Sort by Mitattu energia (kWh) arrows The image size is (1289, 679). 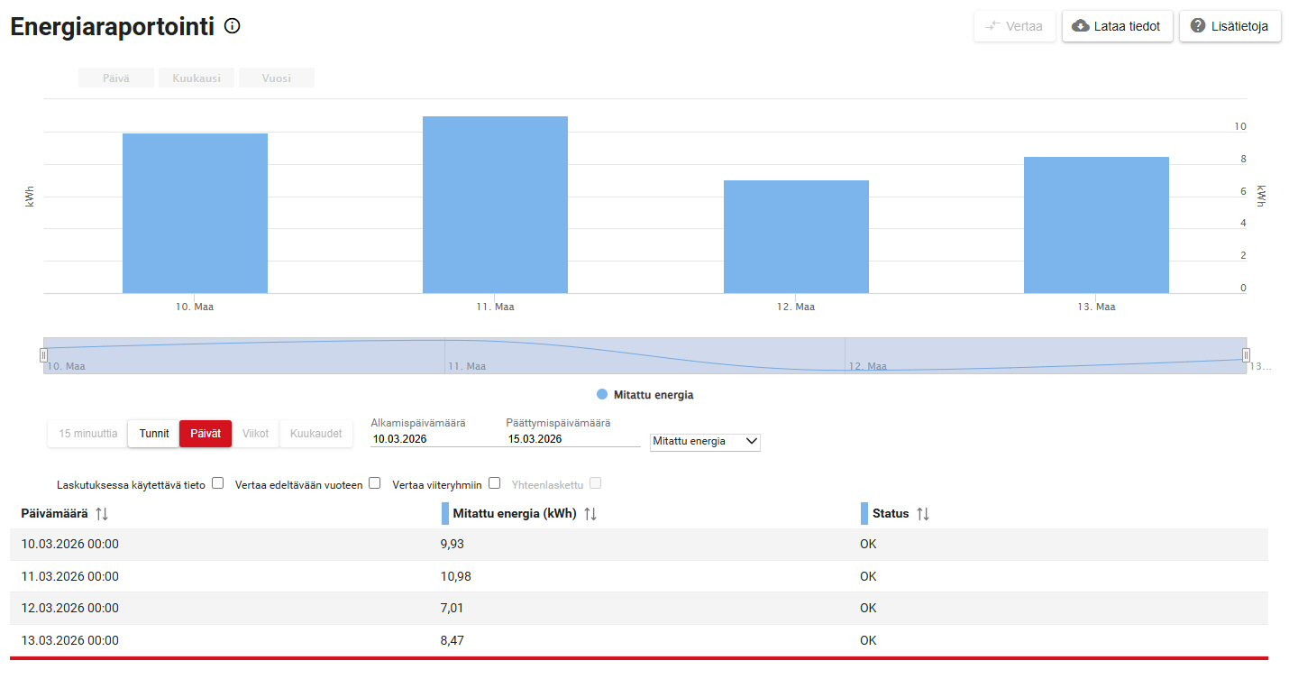pyautogui.click(x=590, y=514)
